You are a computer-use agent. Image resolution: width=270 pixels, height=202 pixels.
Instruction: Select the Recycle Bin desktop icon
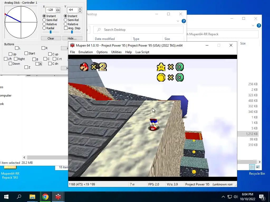[257, 174]
